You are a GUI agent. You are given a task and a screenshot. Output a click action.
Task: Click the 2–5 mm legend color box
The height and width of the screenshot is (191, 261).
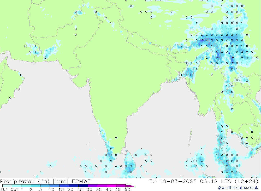[x=35, y=186]
